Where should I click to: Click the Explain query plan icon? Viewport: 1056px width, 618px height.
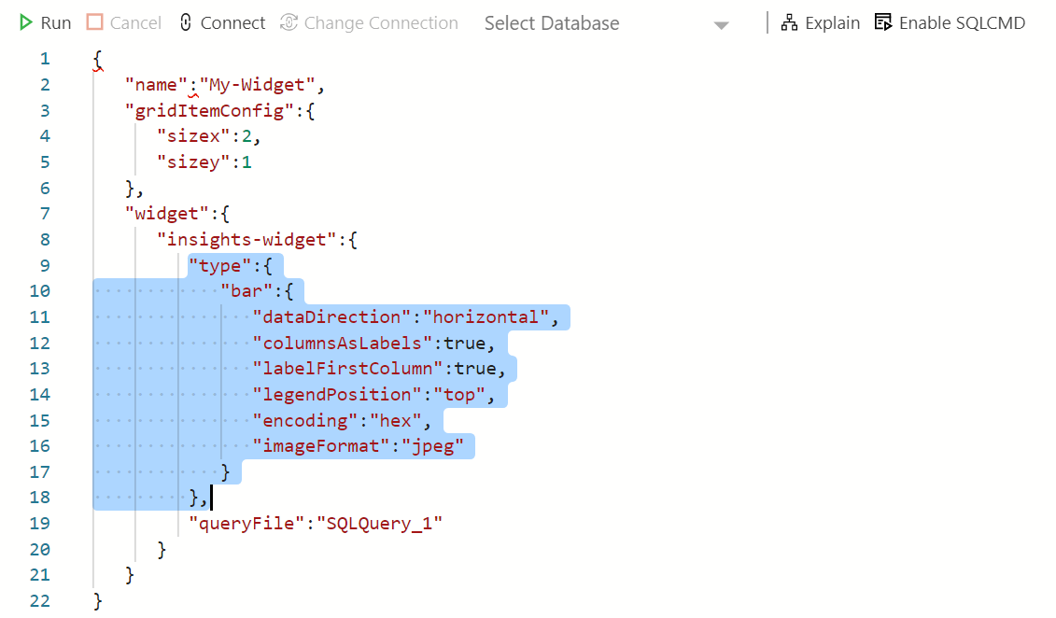(789, 22)
